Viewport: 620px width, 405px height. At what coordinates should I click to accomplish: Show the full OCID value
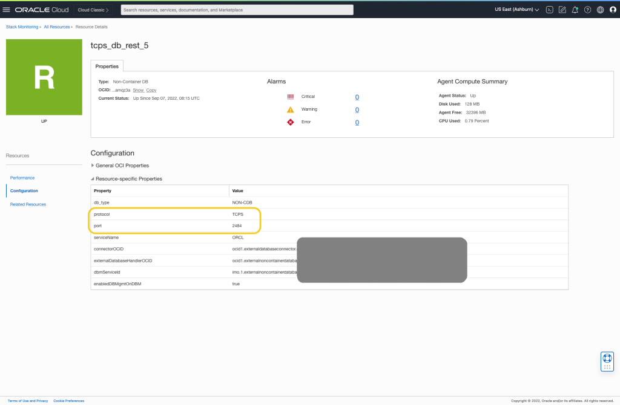tap(137, 91)
